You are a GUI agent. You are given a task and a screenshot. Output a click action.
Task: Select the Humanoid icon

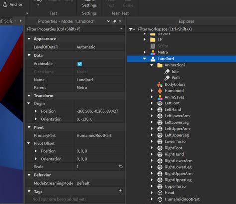[x=160, y=91]
